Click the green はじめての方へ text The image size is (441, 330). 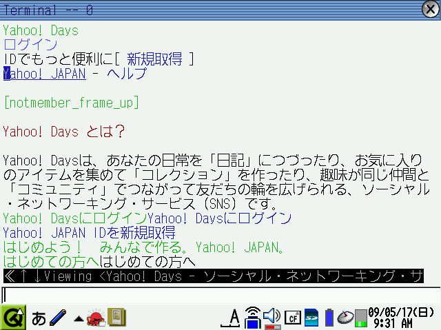pyautogui.click(x=51, y=262)
